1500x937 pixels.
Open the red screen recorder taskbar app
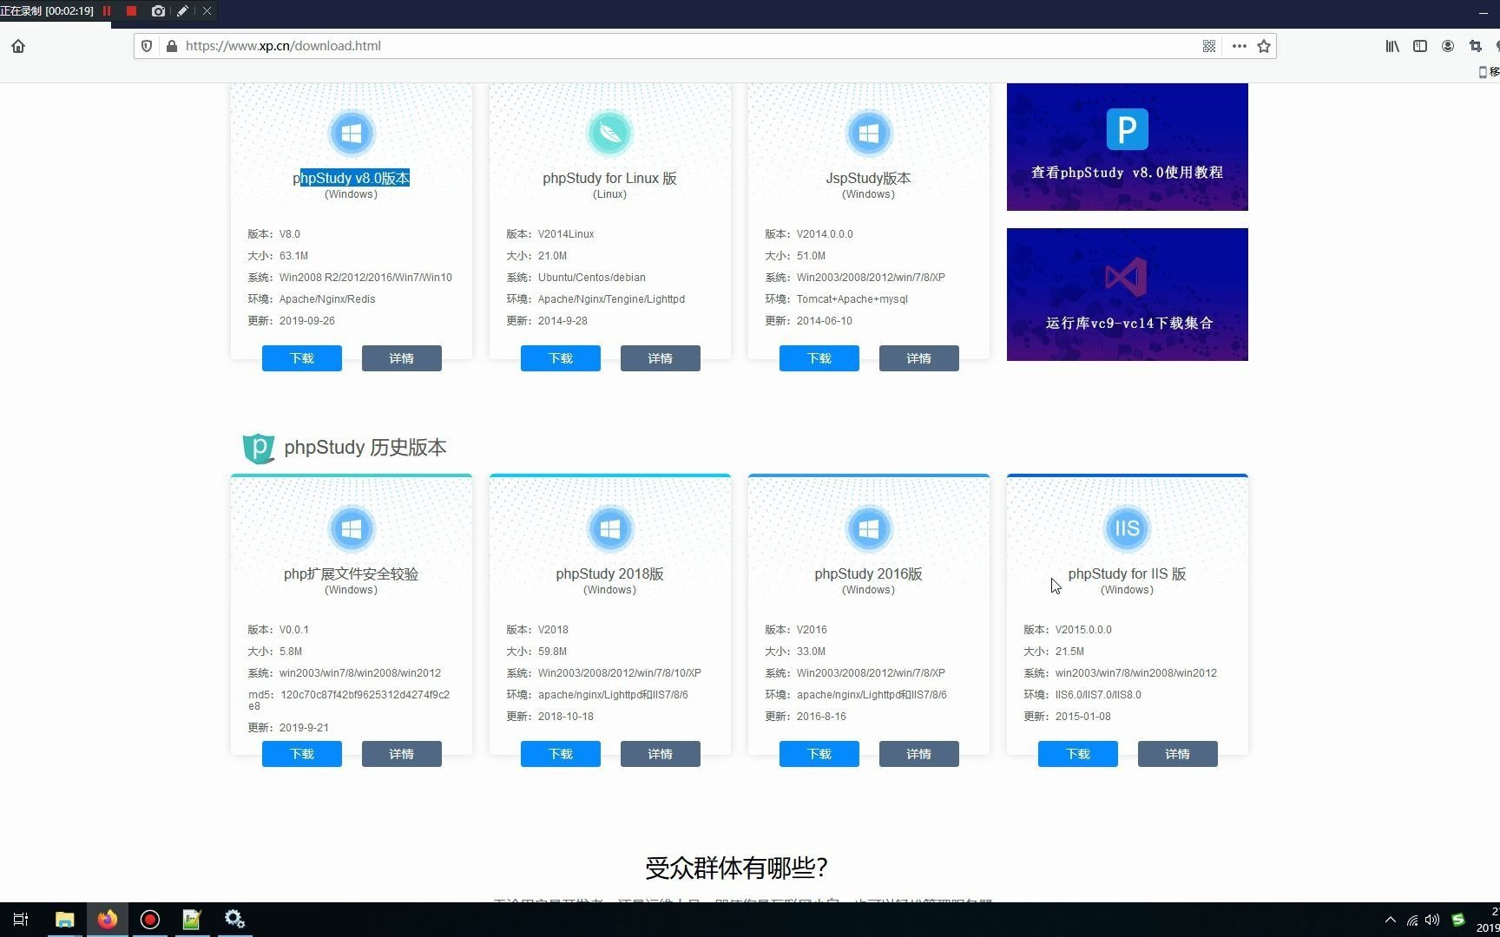tap(150, 920)
